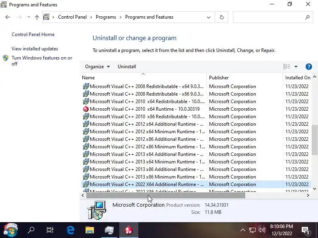
Task: Click red icon of 2010 x64 Runtime
Action: [86, 109]
